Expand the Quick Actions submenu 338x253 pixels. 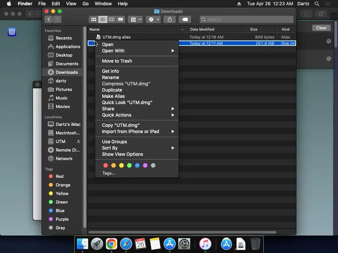click(x=137, y=115)
